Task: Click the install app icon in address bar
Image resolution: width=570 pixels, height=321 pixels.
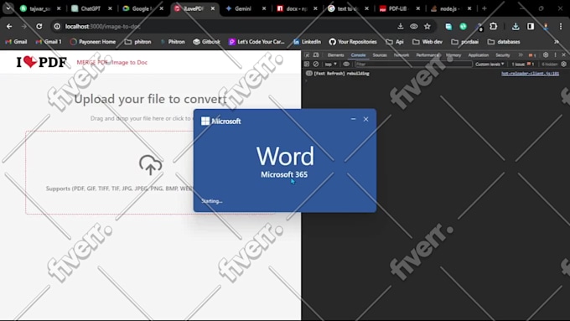Action: point(400,26)
